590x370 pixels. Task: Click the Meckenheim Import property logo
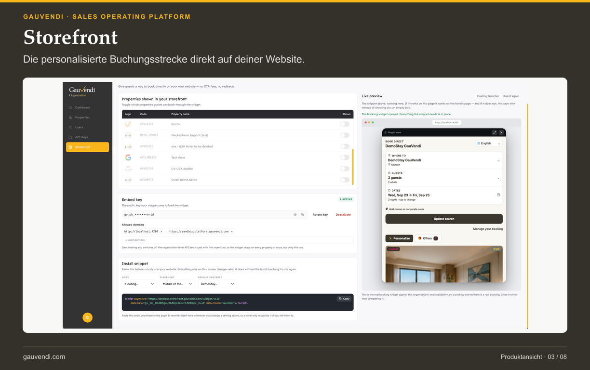click(128, 135)
